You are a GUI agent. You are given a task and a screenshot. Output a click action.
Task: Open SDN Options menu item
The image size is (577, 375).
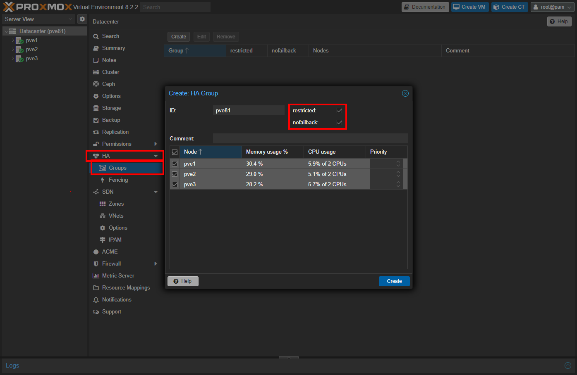127,228
